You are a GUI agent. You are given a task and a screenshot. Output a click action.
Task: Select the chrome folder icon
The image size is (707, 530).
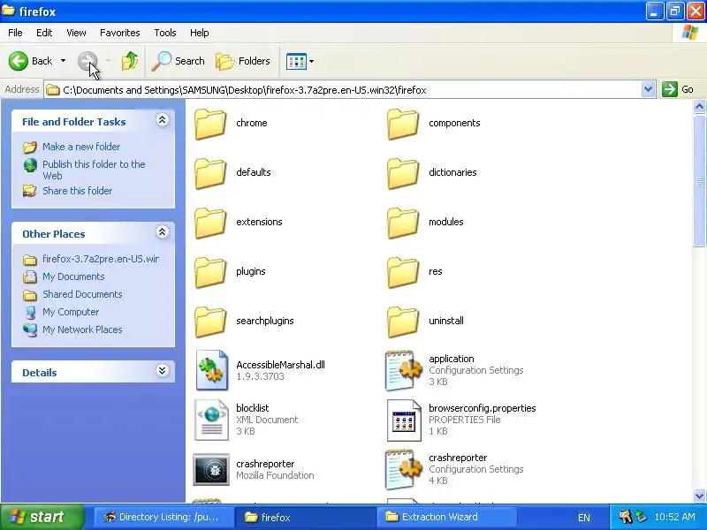(210, 123)
